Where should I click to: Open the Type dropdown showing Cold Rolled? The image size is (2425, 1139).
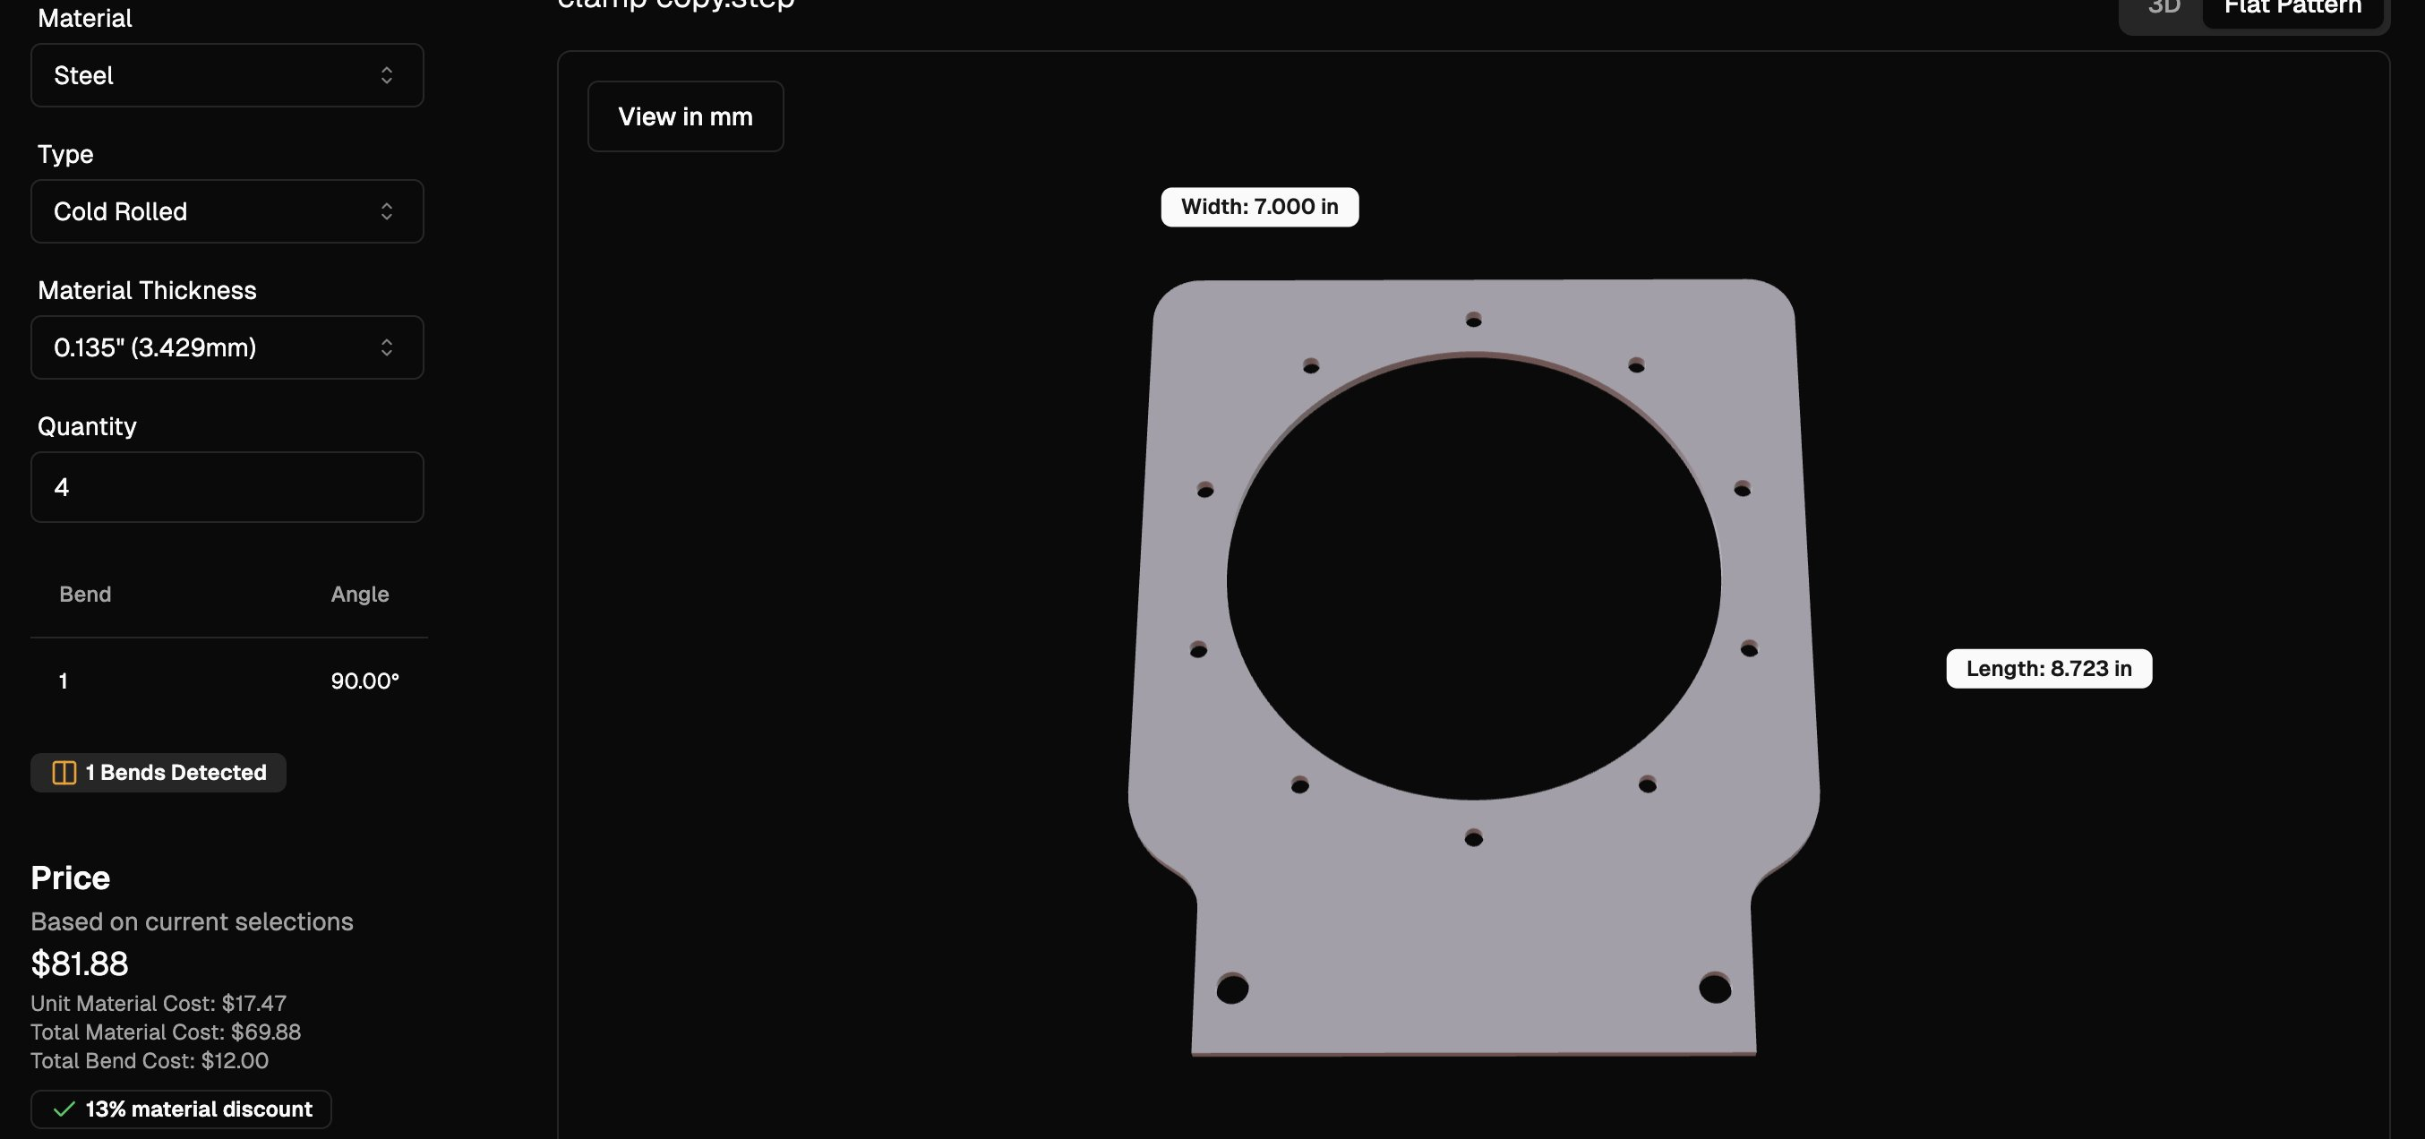[227, 210]
